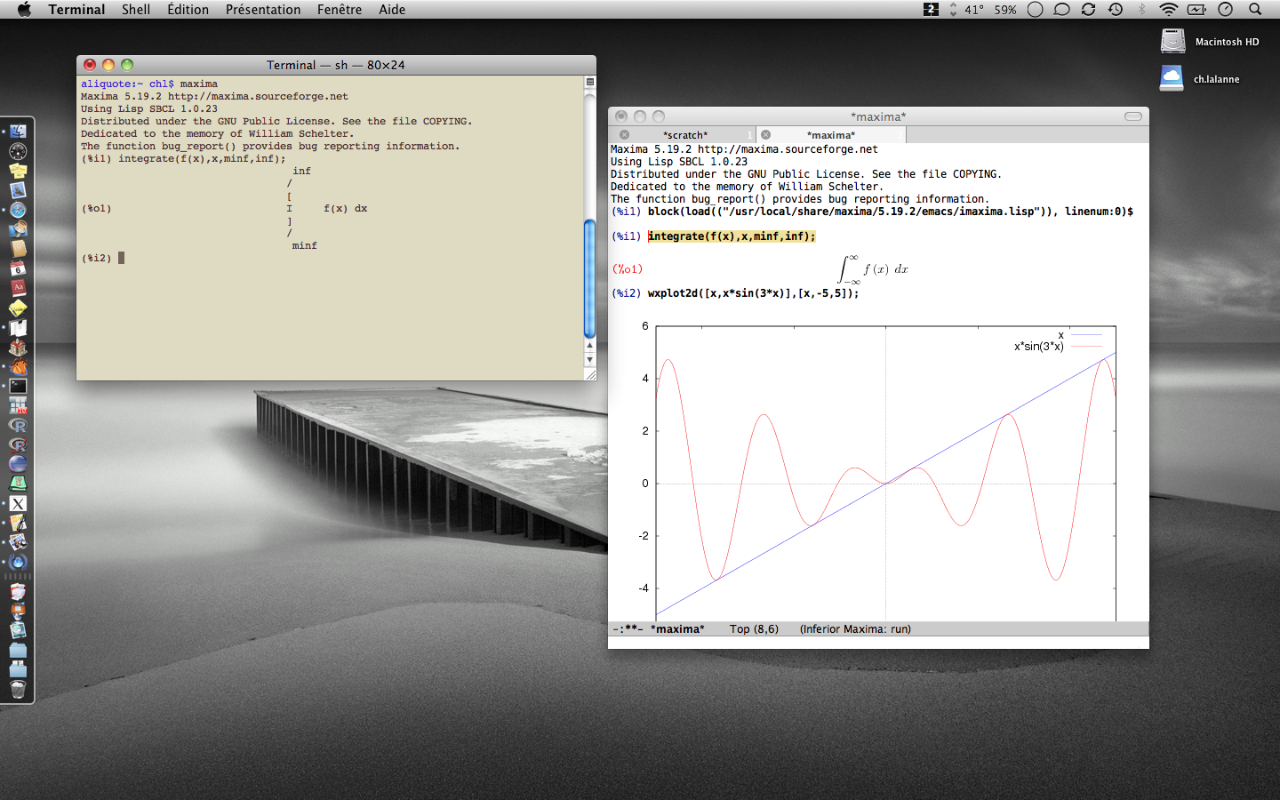Screen dimensions: 1280x800
Task: Open Address Book from the Dock
Action: (18, 249)
